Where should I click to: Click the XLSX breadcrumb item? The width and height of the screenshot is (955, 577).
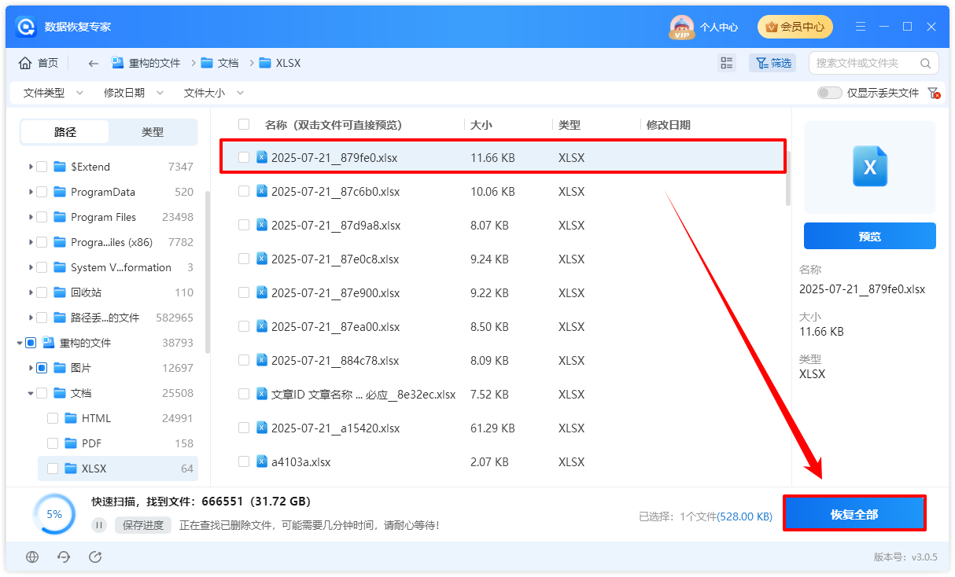[279, 63]
